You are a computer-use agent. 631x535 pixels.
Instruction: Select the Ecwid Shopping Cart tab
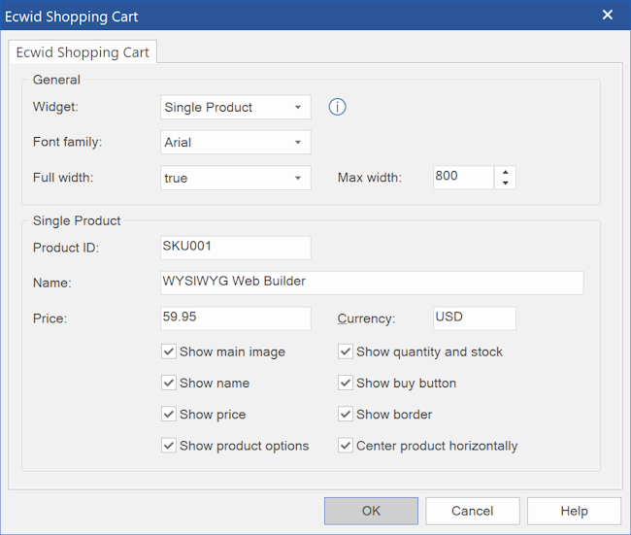[83, 51]
